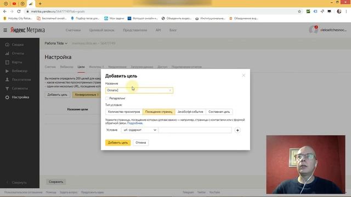Click the Сегменты funnel icon in the sidebar
This screenshot has height=197, width=351.
coord(7,89)
